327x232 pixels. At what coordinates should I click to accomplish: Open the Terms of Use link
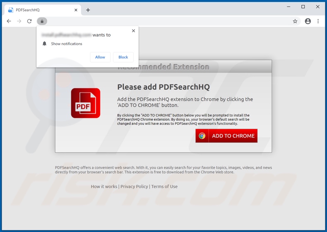point(164,187)
